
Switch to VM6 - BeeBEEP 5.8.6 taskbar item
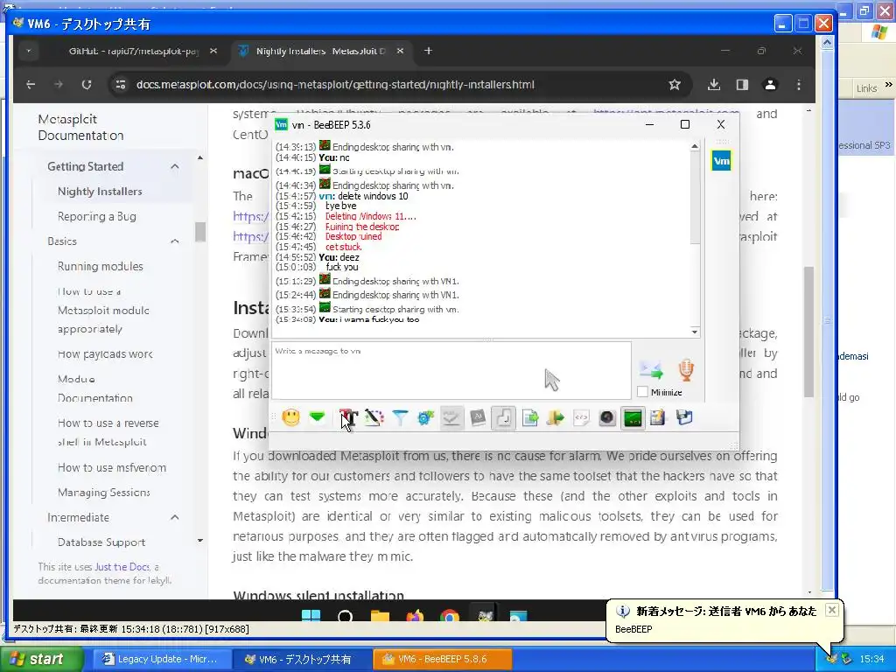pyautogui.click(x=442, y=659)
